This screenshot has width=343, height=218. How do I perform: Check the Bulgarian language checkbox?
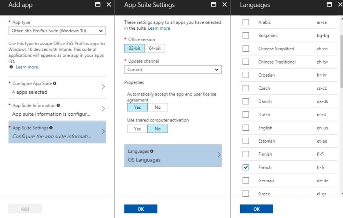[x=246, y=35]
